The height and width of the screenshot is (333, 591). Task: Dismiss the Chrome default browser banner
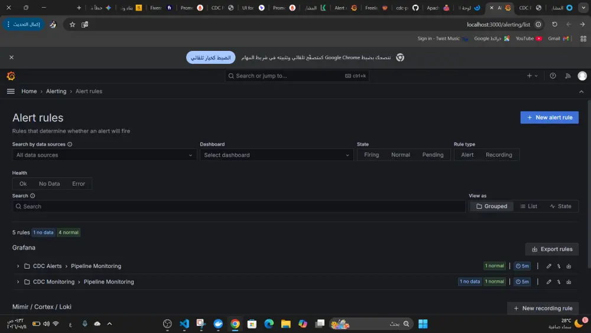pos(11,57)
